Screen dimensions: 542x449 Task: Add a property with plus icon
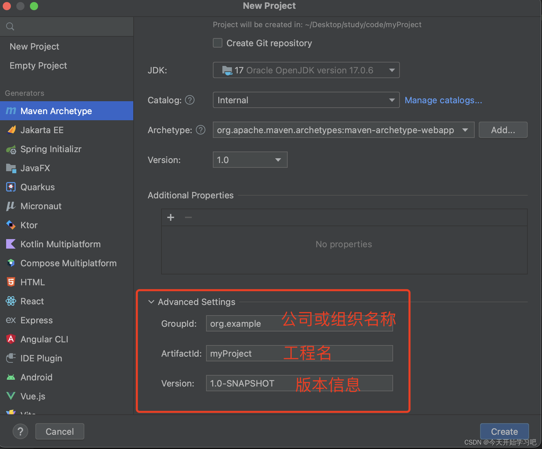(x=171, y=217)
